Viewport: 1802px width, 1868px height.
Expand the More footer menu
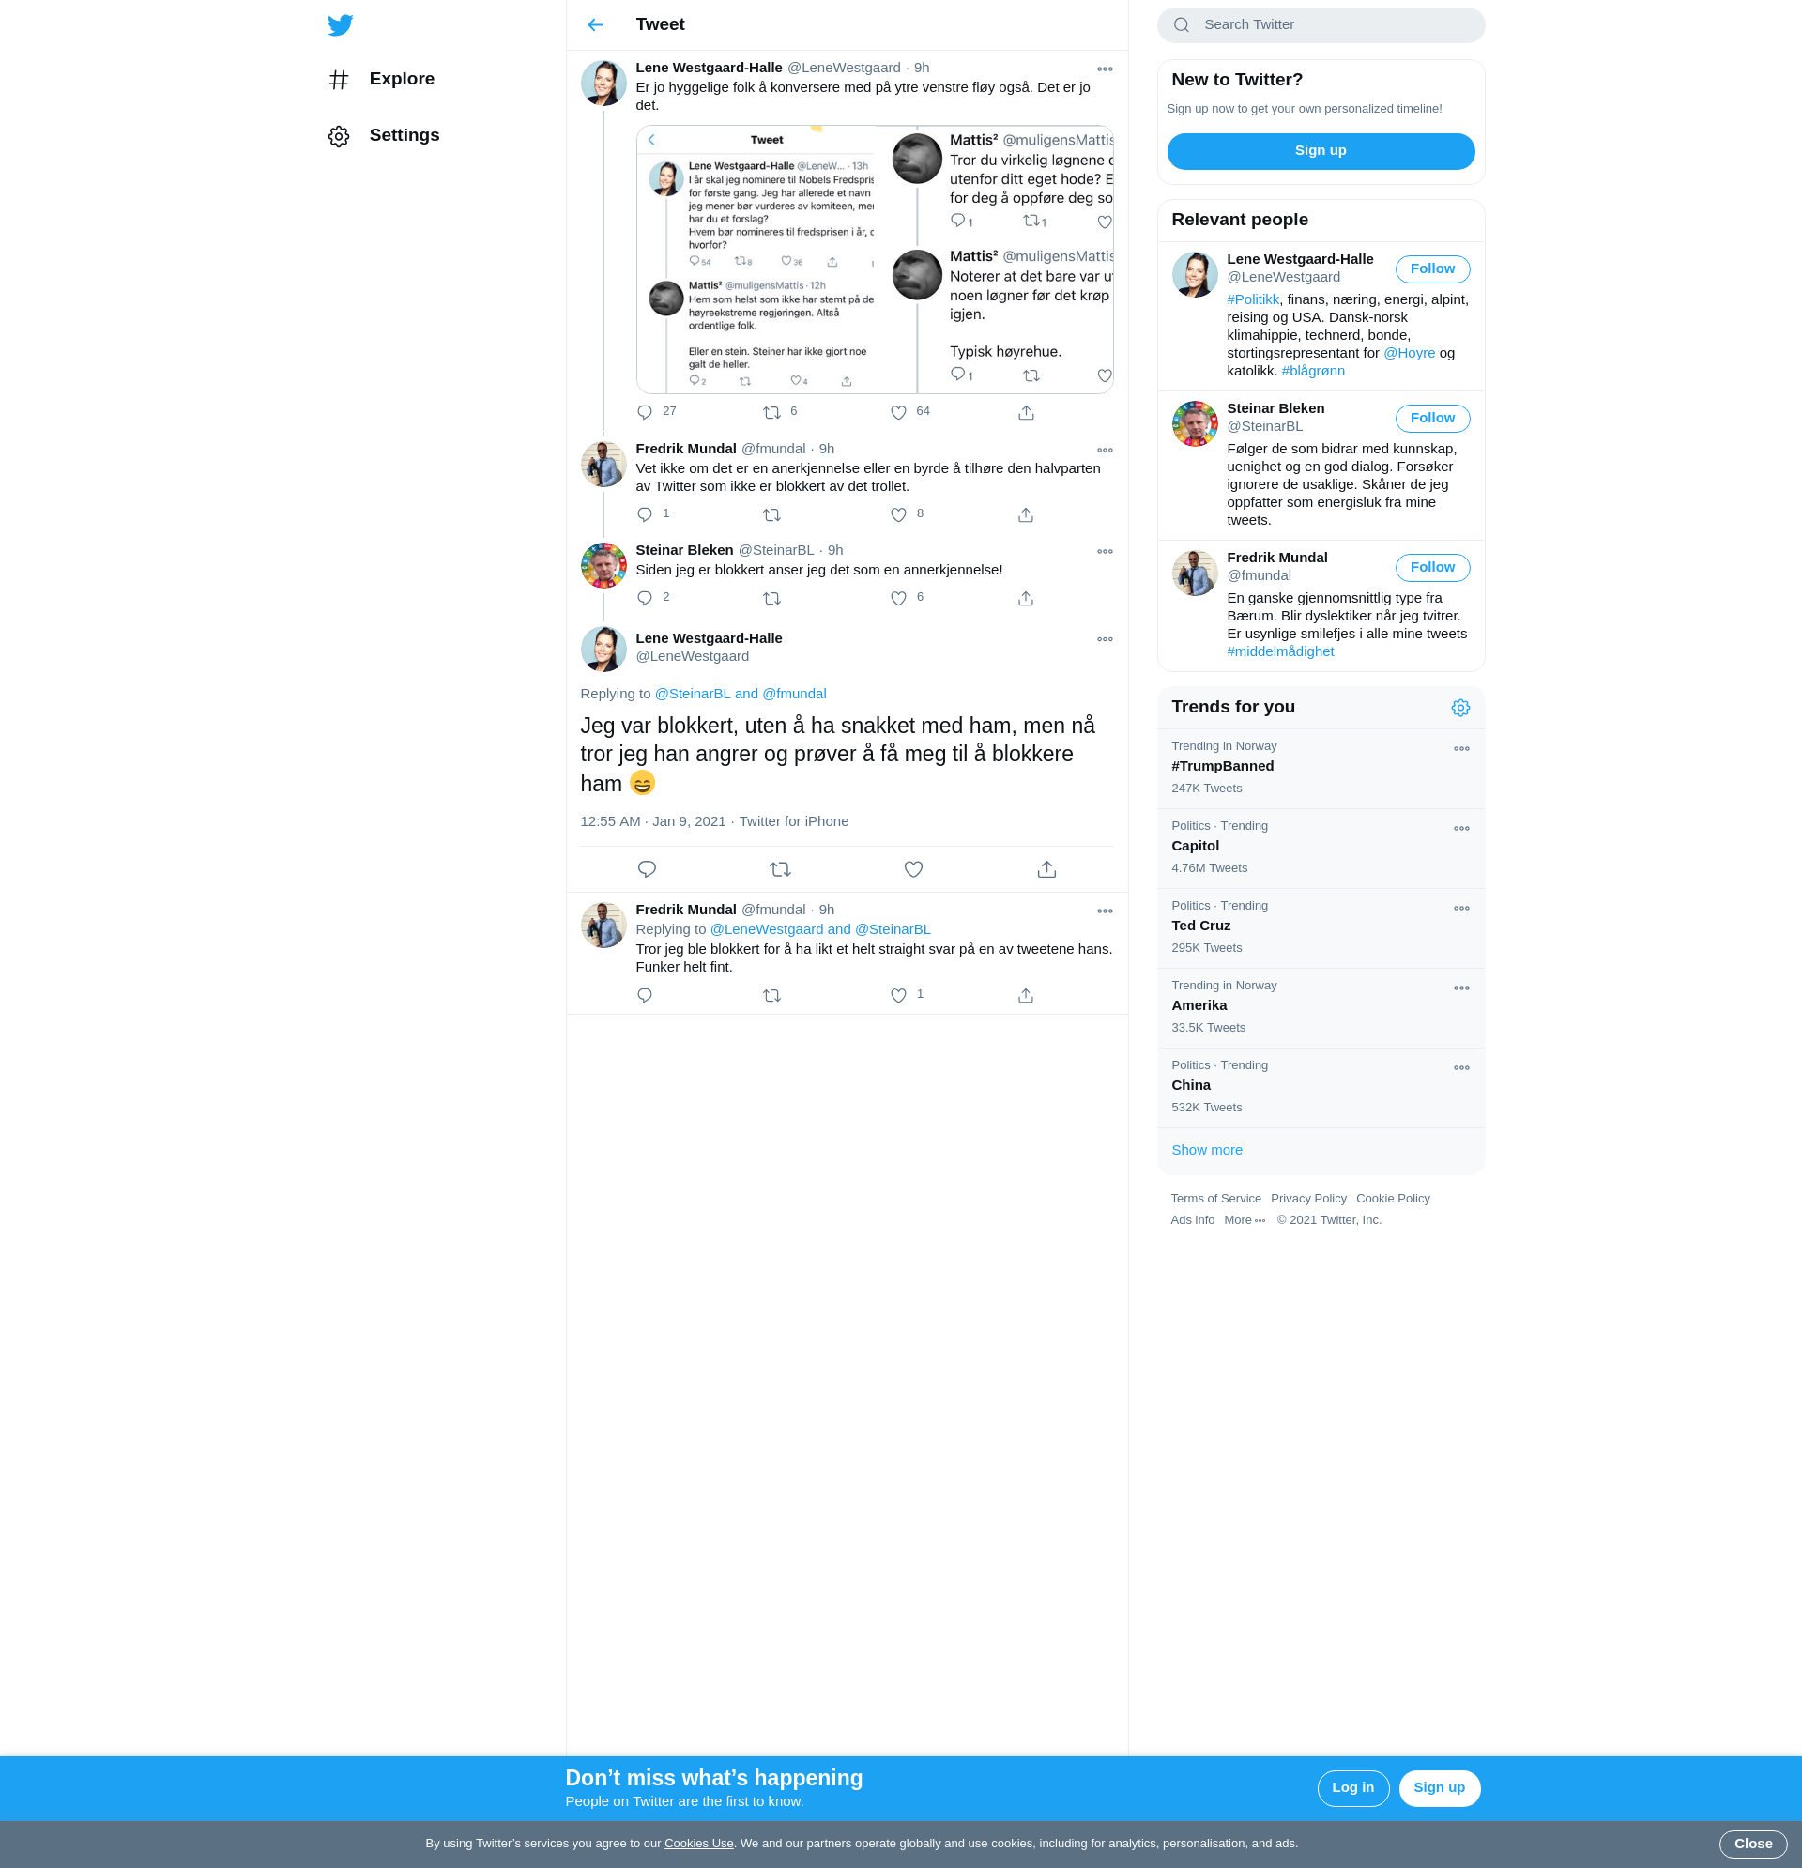pyautogui.click(x=1245, y=1221)
